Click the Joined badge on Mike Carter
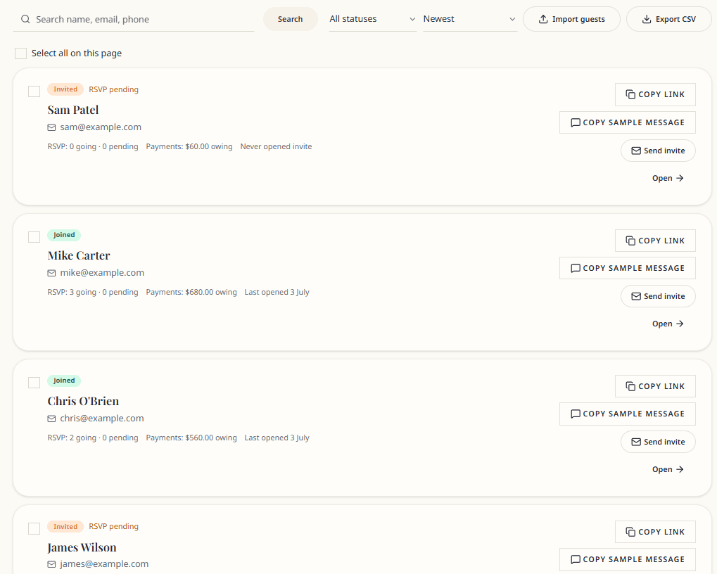 pos(64,235)
